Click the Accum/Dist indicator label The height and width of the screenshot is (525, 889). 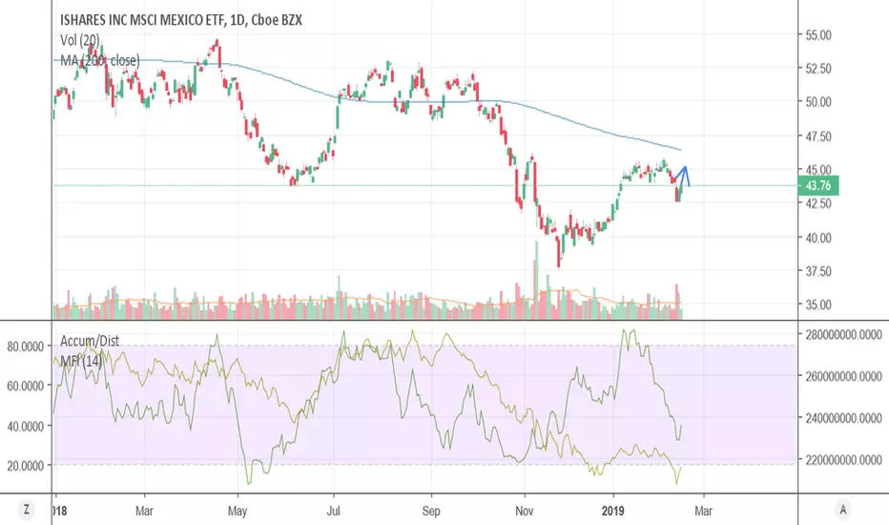click(x=90, y=341)
